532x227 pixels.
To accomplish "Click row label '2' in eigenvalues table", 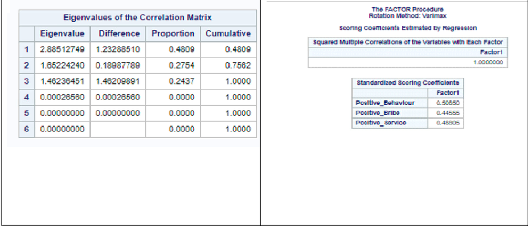I will pyautogui.click(x=27, y=65).
